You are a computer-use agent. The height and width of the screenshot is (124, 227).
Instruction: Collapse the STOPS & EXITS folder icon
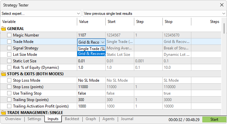[x=4, y=74]
